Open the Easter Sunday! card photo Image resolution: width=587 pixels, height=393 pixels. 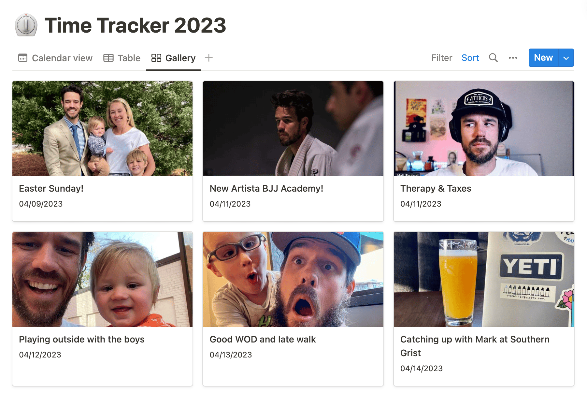(102, 129)
